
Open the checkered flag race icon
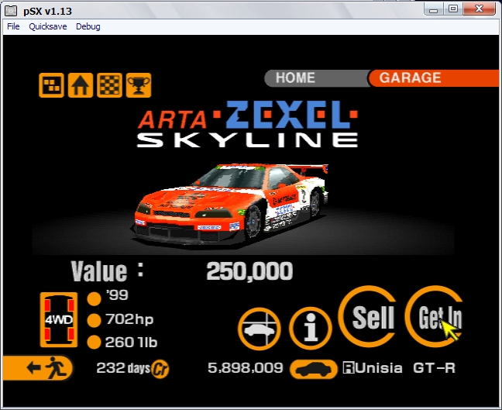point(109,85)
